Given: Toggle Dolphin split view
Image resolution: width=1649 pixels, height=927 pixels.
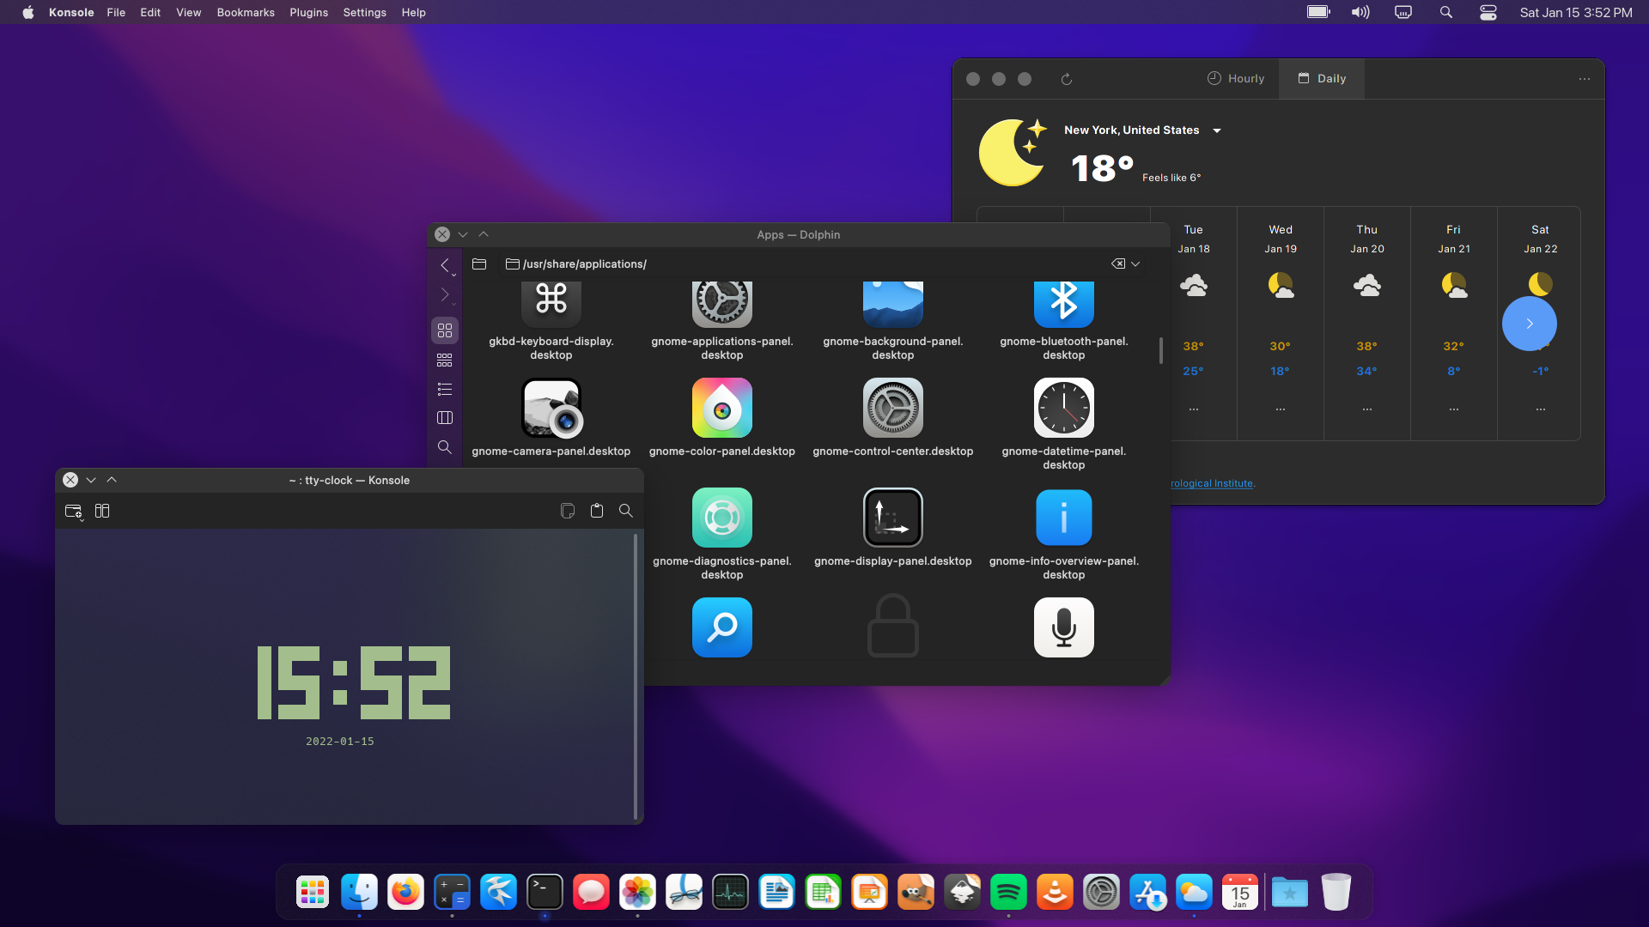Looking at the screenshot, I should pos(445,418).
